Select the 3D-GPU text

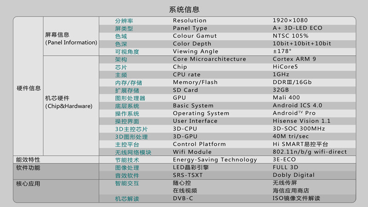(x=185, y=137)
